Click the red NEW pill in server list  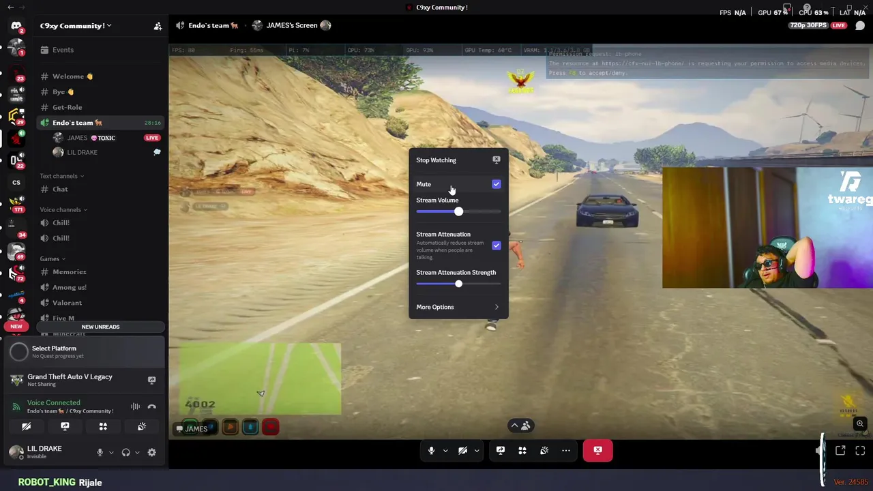(16, 326)
